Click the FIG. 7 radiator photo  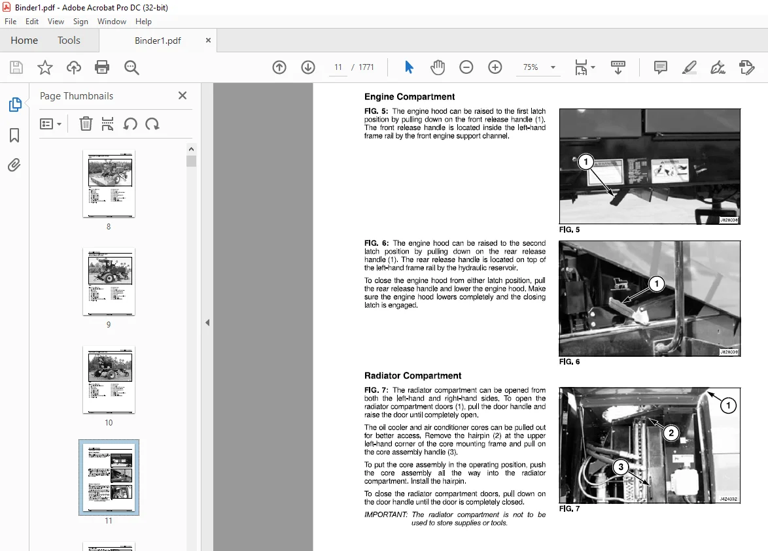tap(650, 445)
